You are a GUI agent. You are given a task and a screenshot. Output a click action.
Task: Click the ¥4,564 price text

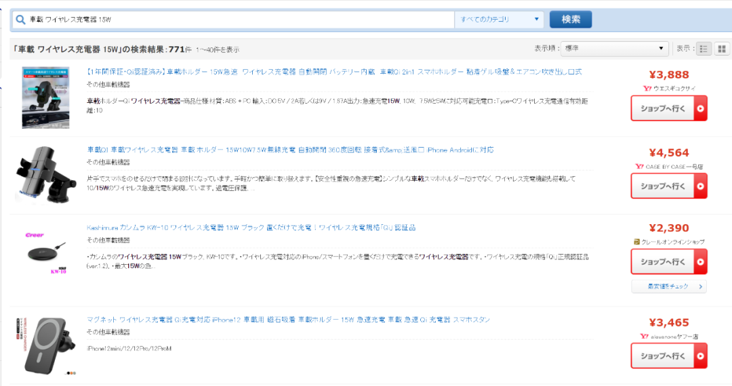[669, 153]
